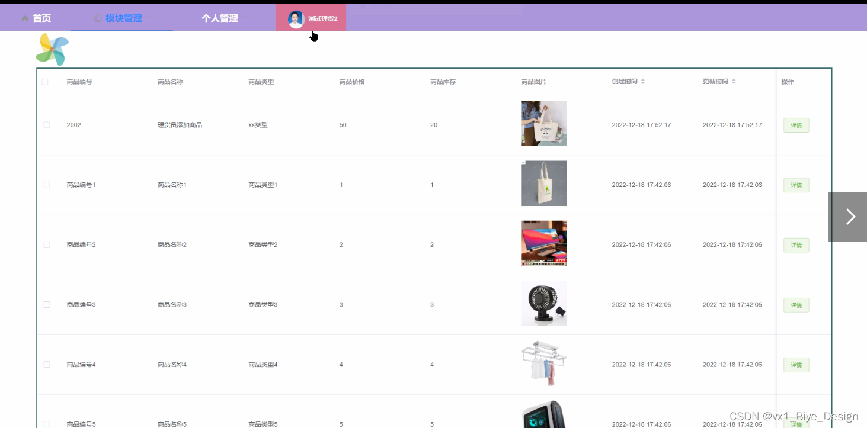
Task: Click 商品库存 column header
Action: (x=443, y=82)
